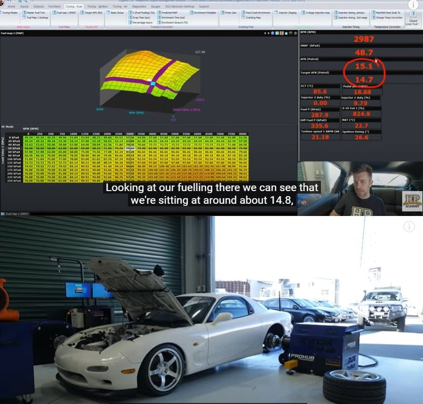Select the Pedal position value 18.68

click(362, 92)
